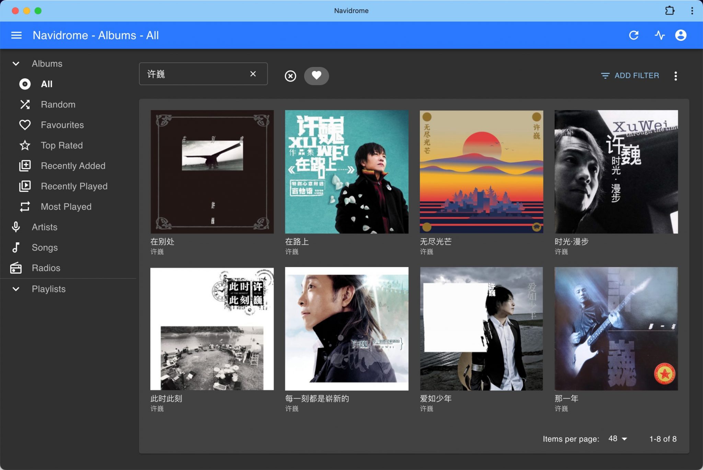This screenshot has height=470, width=703.
Task: Click the Albums section label
Action: (47, 64)
